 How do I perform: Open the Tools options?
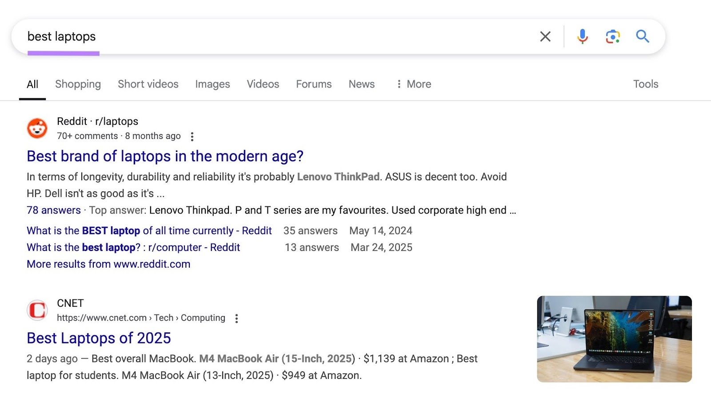tap(646, 84)
